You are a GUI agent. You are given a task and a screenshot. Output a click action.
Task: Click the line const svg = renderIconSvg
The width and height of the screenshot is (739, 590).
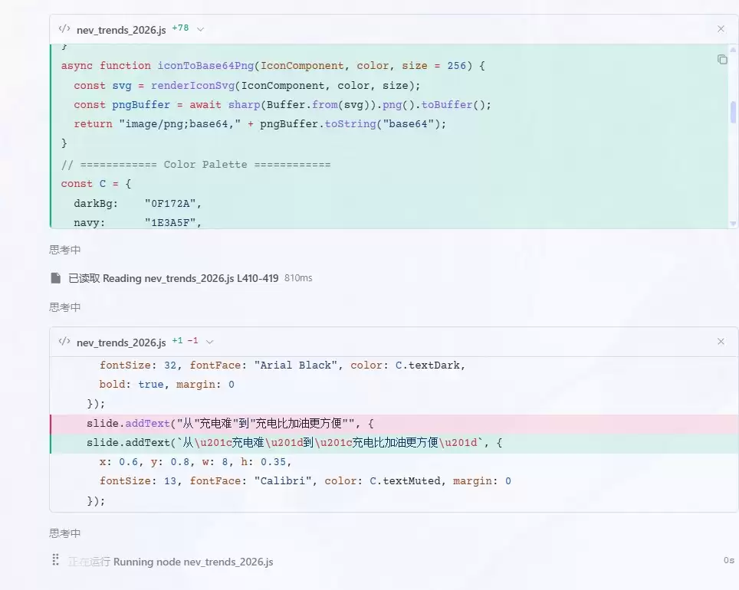[x=247, y=86]
